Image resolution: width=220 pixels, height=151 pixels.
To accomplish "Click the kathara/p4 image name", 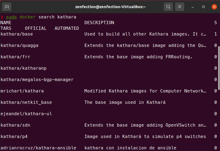I will pos(14,137).
